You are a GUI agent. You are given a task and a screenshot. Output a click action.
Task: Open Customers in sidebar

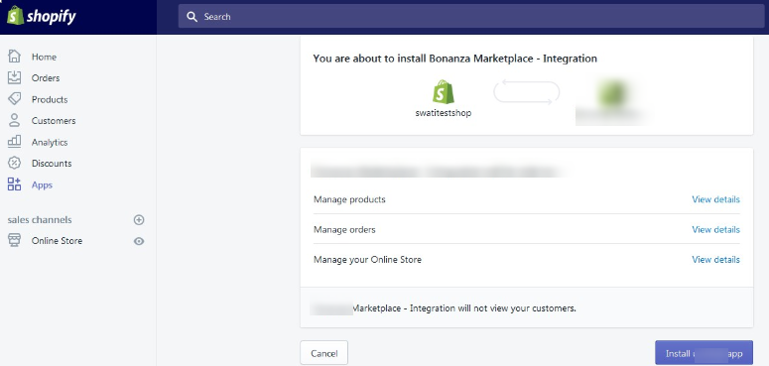tap(54, 121)
